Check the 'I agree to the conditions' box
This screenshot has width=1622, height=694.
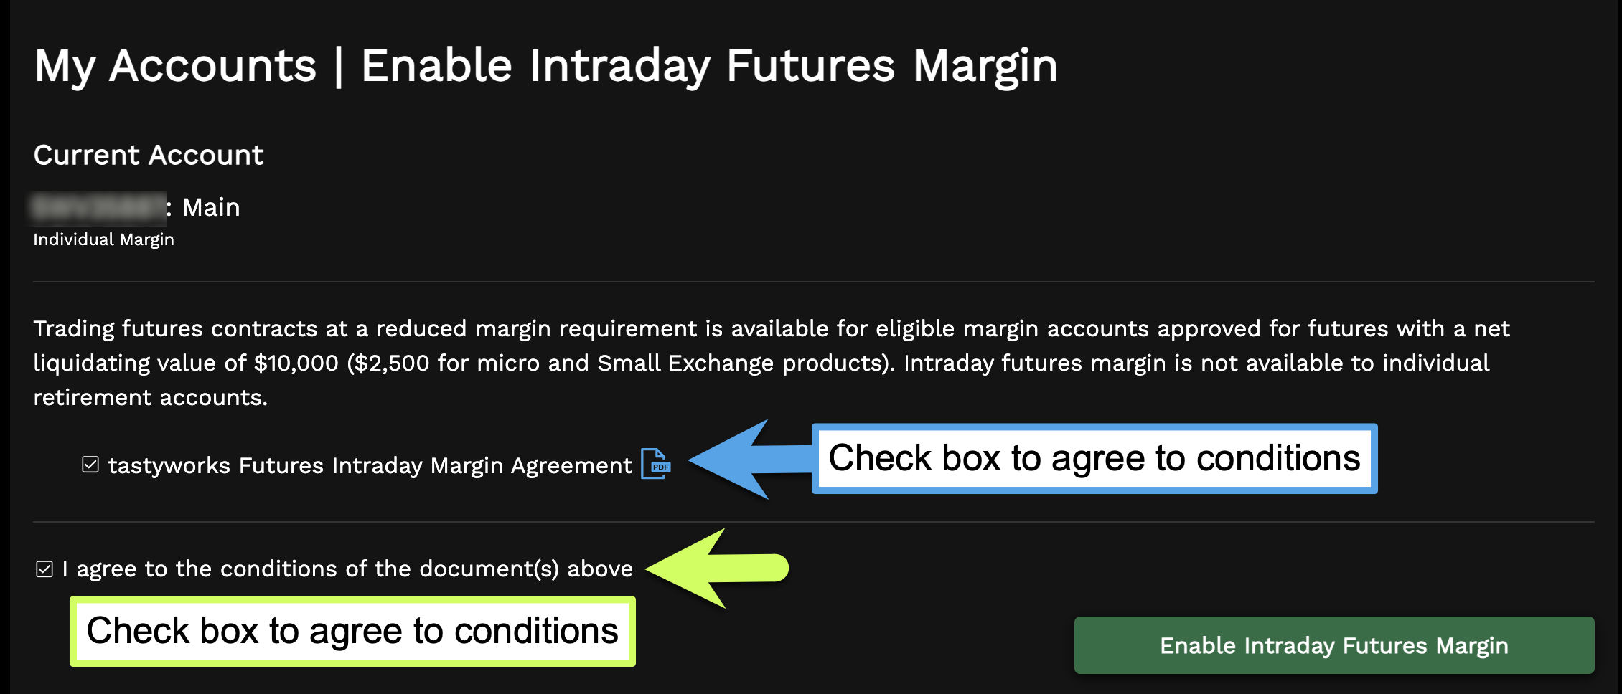click(44, 568)
